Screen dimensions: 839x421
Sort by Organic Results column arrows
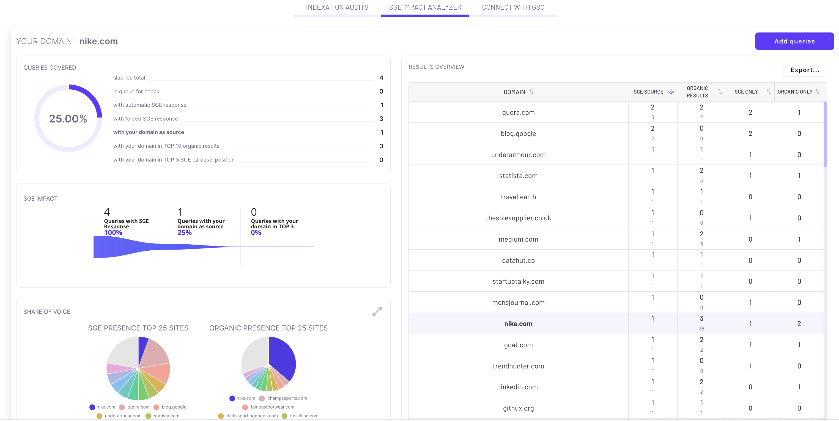click(720, 92)
